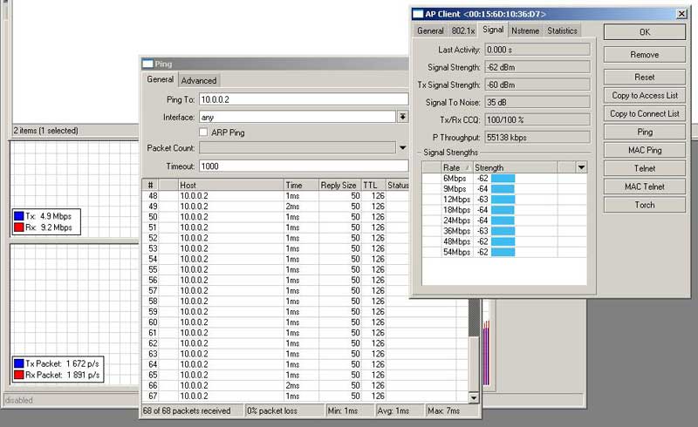
Task: Select the 9Mbps signal strength row
Action: coord(504,189)
